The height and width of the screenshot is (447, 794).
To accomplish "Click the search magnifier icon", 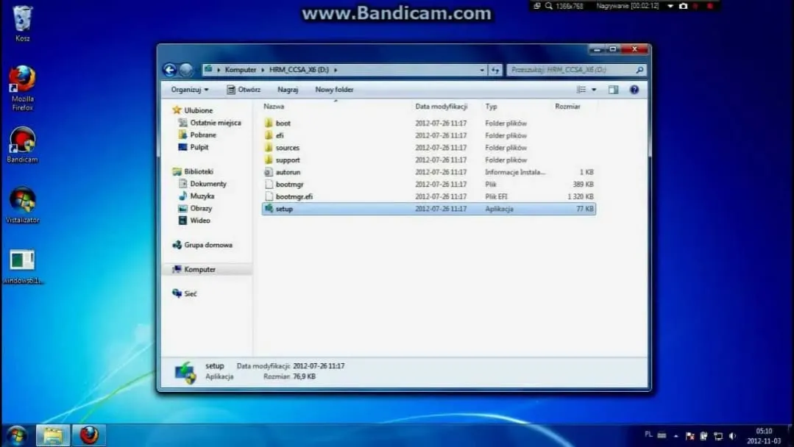I will (x=639, y=70).
